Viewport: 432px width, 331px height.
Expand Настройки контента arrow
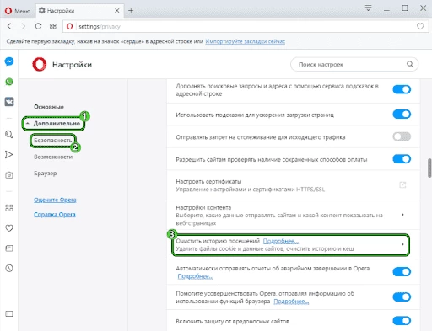[402, 215]
